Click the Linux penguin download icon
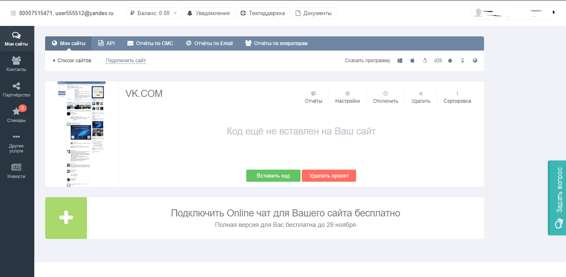Screen dimensions: 566x277 pos(425,61)
